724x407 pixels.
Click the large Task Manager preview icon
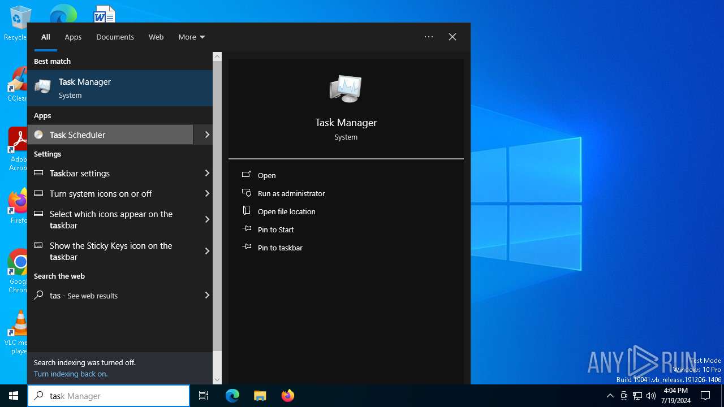pyautogui.click(x=346, y=89)
